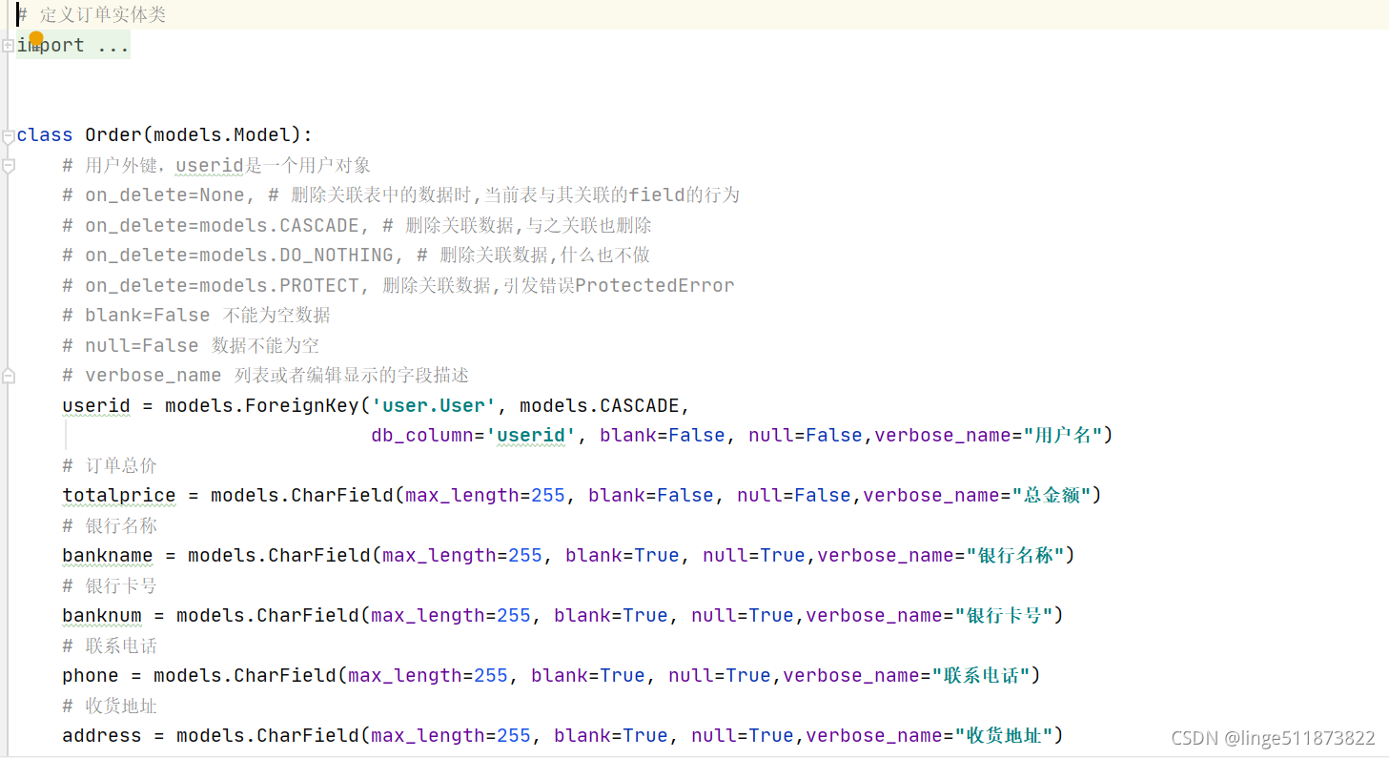
Task: Click the "联系电话" verbose_name string value
Action: [x=982, y=675]
